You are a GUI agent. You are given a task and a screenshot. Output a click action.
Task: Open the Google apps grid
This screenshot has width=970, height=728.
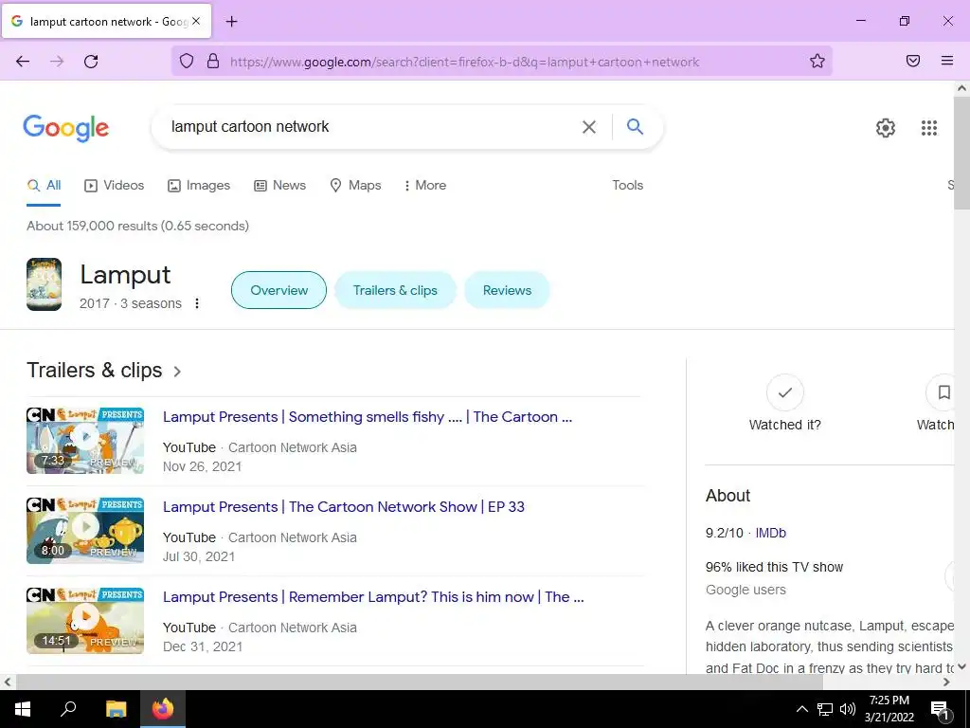click(x=929, y=128)
